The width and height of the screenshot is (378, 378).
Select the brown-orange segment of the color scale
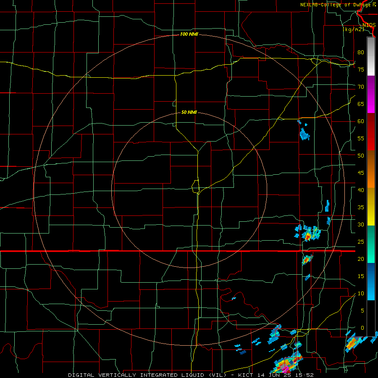point(371,169)
